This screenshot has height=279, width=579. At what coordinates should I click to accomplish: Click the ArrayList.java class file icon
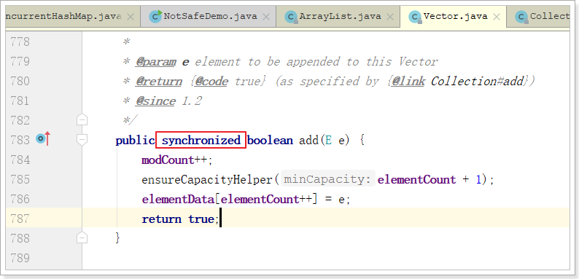click(292, 17)
